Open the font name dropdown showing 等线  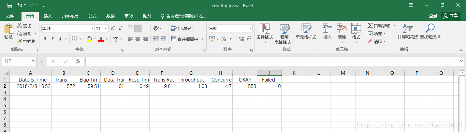pyautogui.click(x=92, y=28)
